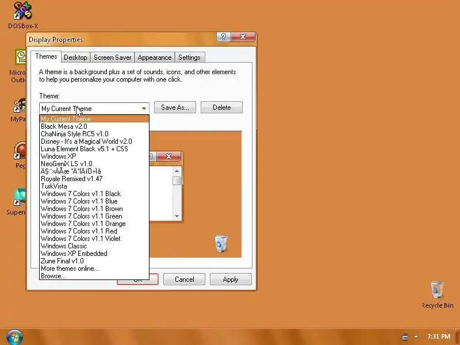460x345 pixels.
Task: Select Windows 7 Colors v1.1 Orange
Action: click(x=94, y=224)
